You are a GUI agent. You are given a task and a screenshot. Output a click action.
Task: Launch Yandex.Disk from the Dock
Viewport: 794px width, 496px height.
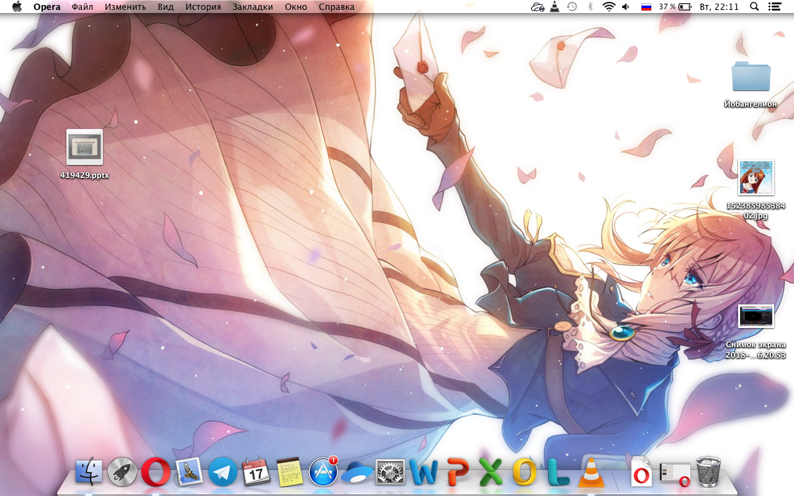point(357,473)
